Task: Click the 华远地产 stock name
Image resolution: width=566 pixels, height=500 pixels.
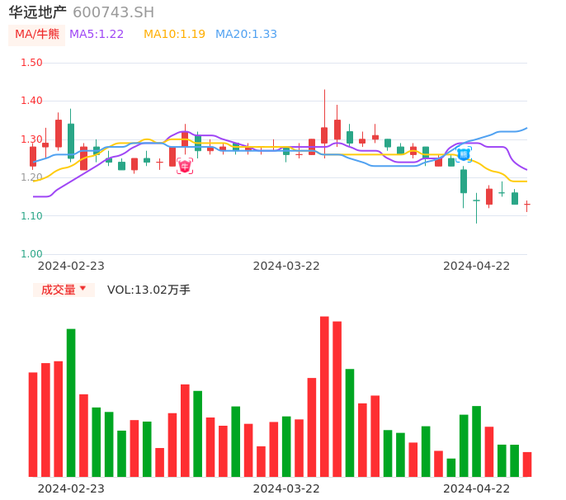Action: click(38, 12)
